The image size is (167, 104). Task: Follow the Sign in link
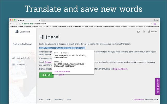point(61,75)
